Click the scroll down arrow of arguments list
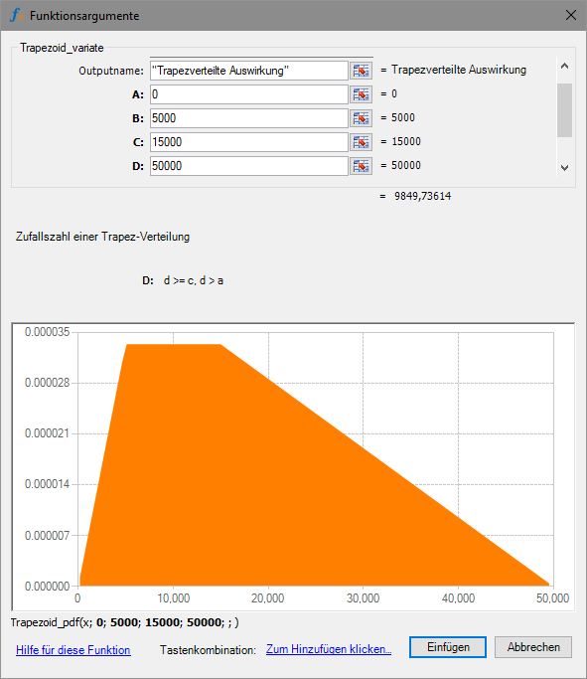Screen dimensions: 587x679 click(564, 168)
